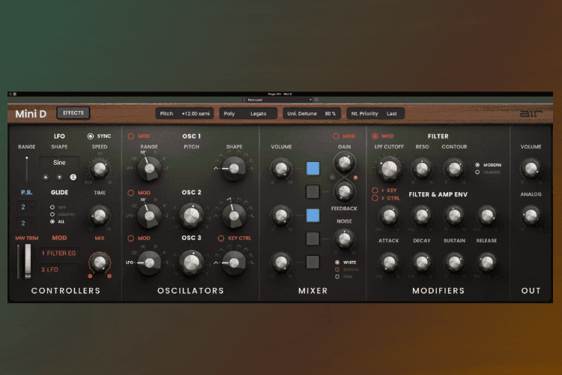Toggle the LFO SYNC radio button

pyautogui.click(x=91, y=136)
